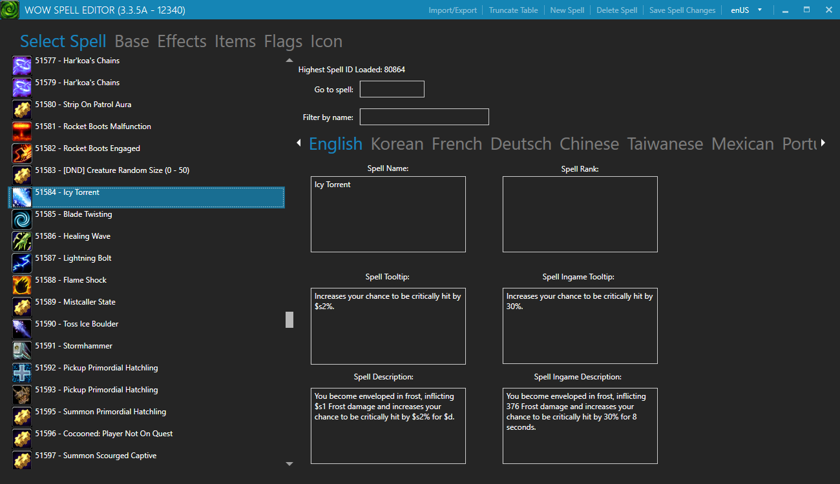
Task: Switch to the Base tab
Action: (x=132, y=41)
